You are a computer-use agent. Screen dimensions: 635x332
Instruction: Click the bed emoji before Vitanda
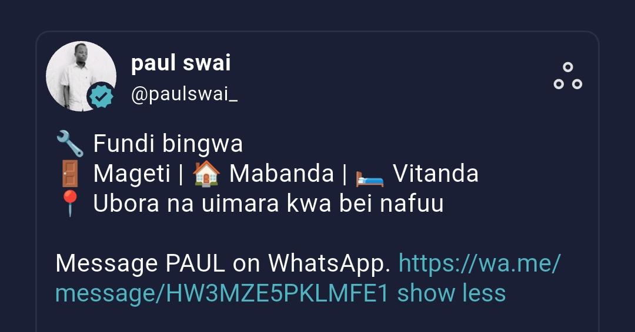coord(369,178)
